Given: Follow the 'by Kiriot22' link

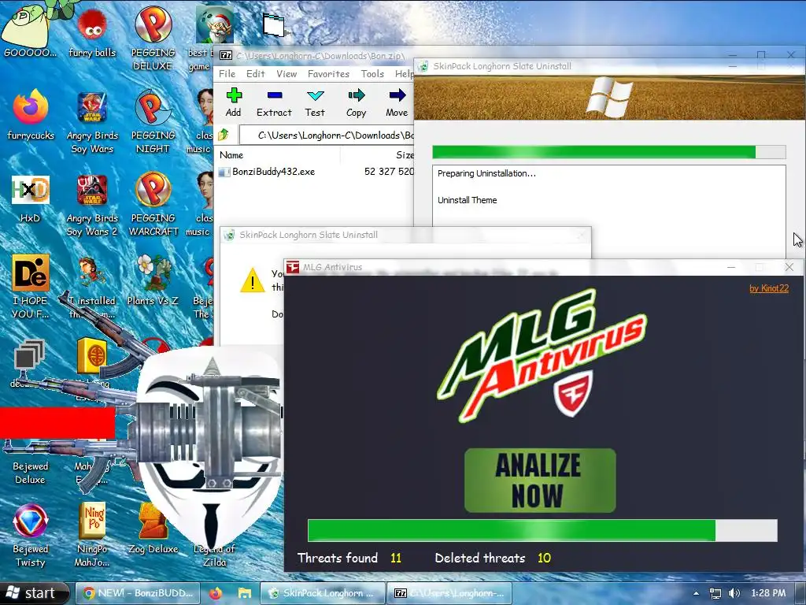Looking at the screenshot, I should [x=769, y=288].
